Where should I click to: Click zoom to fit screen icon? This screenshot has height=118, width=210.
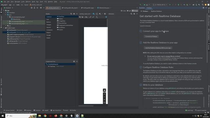(104, 103)
